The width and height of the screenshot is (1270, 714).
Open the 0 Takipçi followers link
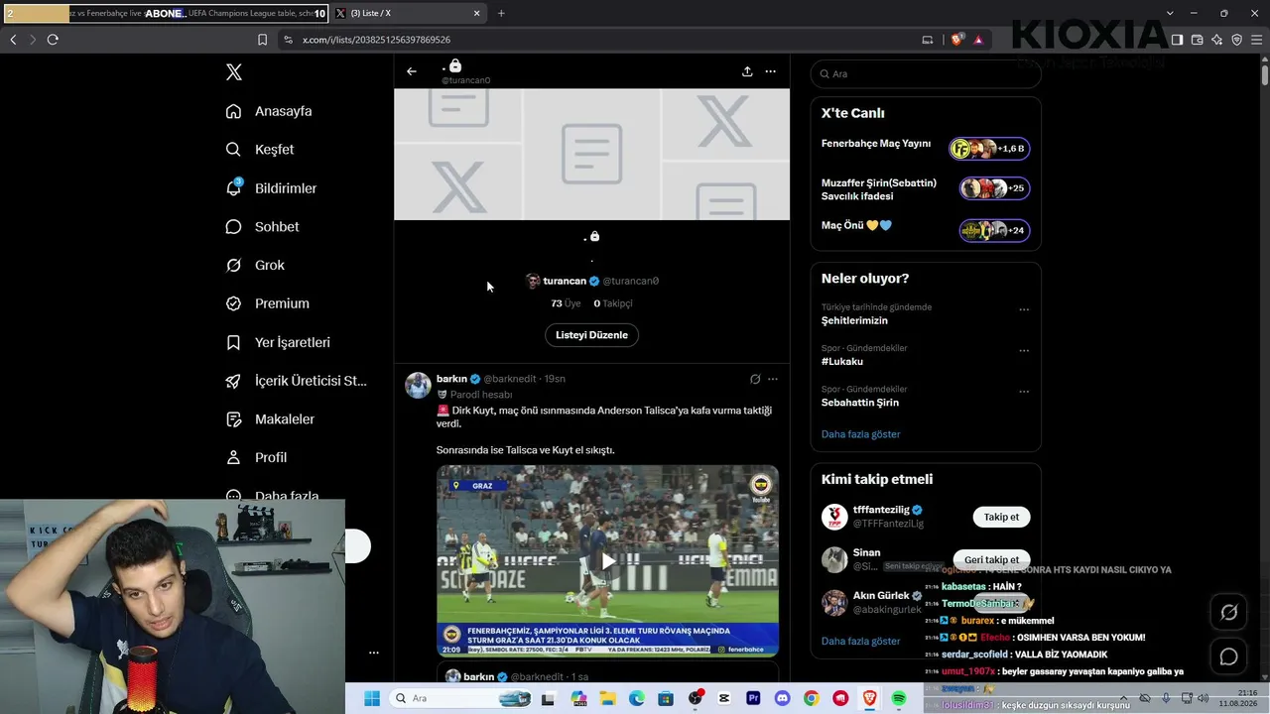(x=612, y=303)
